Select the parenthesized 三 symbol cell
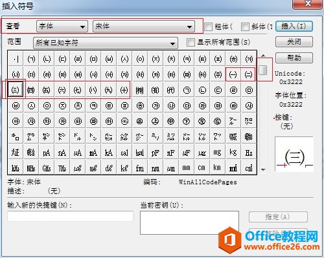Viewport: 324px width, 258px height. coord(16,90)
